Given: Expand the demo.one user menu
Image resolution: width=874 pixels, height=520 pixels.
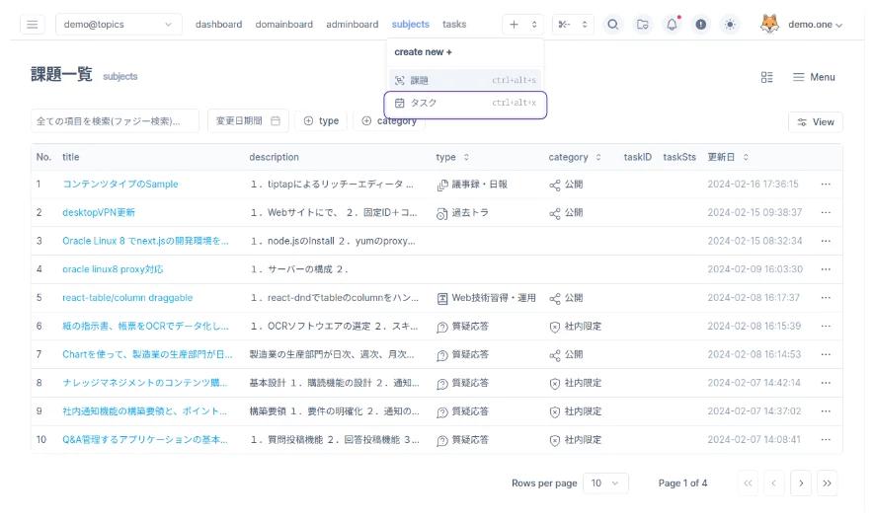Looking at the screenshot, I should tap(815, 25).
